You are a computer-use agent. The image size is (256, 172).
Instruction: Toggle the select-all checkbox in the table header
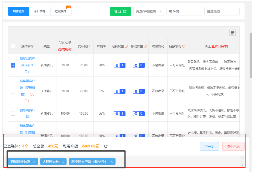tap(13, 46)
